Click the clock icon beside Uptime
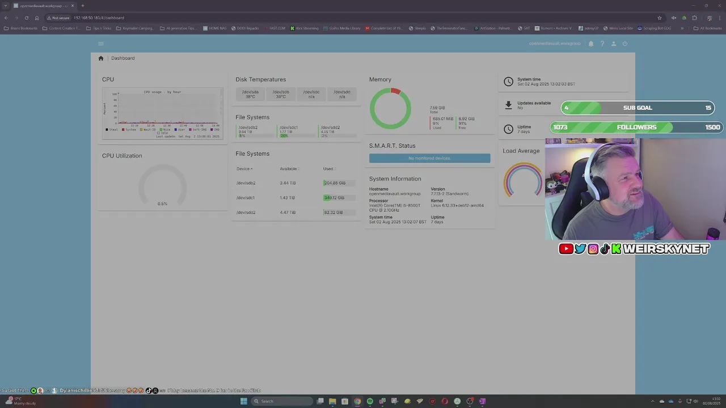This screenshot has height=408, width=726. pos(508,129)
